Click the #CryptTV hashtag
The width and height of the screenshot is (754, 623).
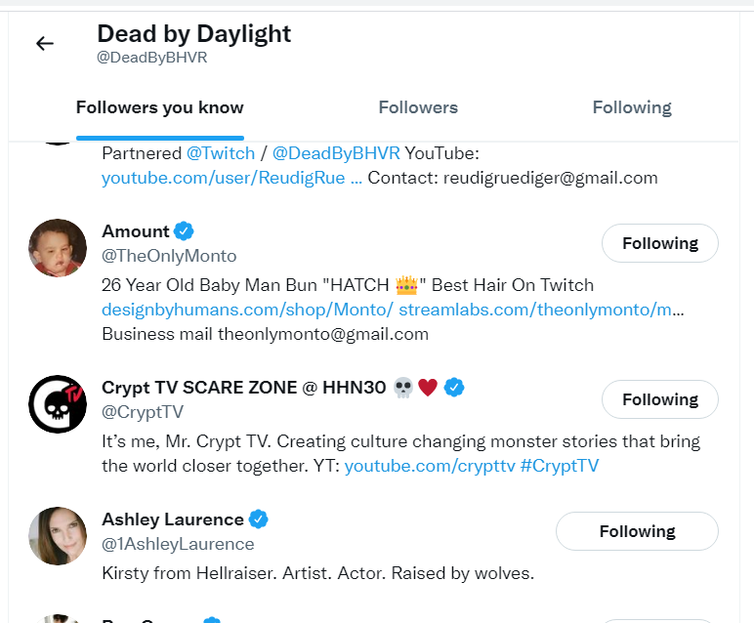click(560, 466)
